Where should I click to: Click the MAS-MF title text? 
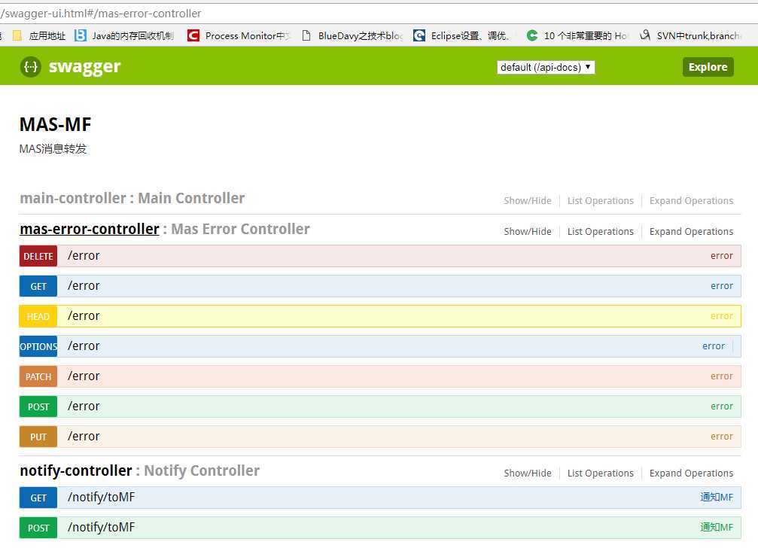pos(55,125)
